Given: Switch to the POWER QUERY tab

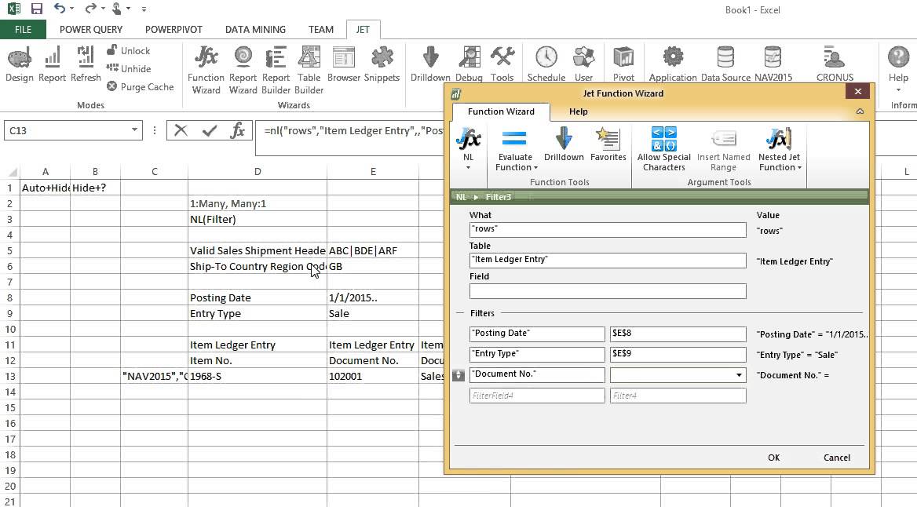Looking at the screenshot, I should point(91,29).
